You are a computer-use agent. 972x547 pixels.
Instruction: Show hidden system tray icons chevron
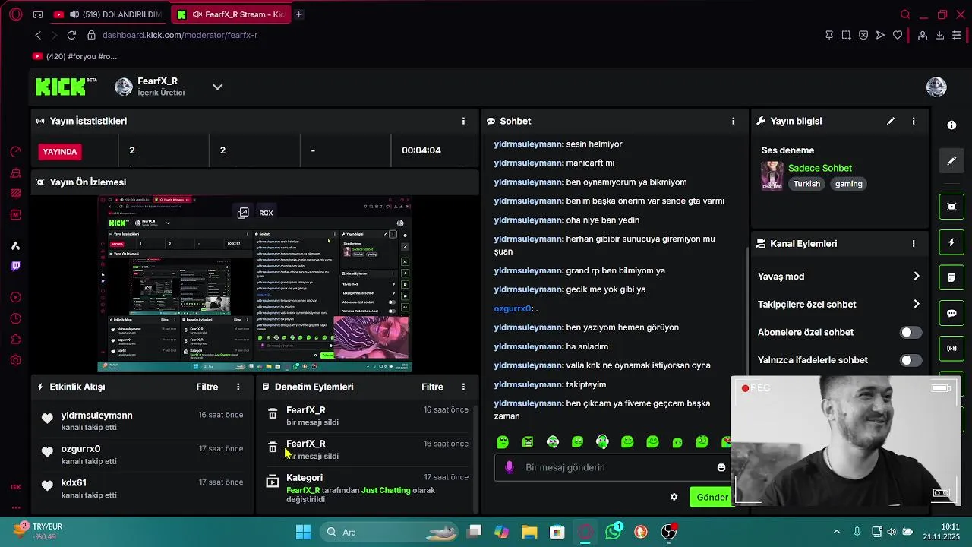click(837, 532)
